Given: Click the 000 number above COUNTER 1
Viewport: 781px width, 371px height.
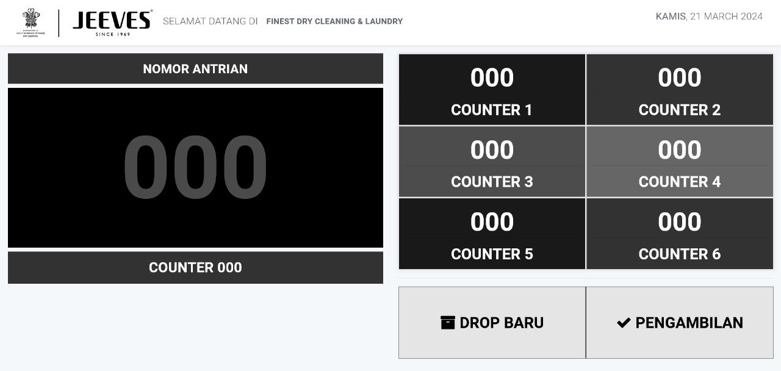Looking at the screenshot, I should point(492,78).
